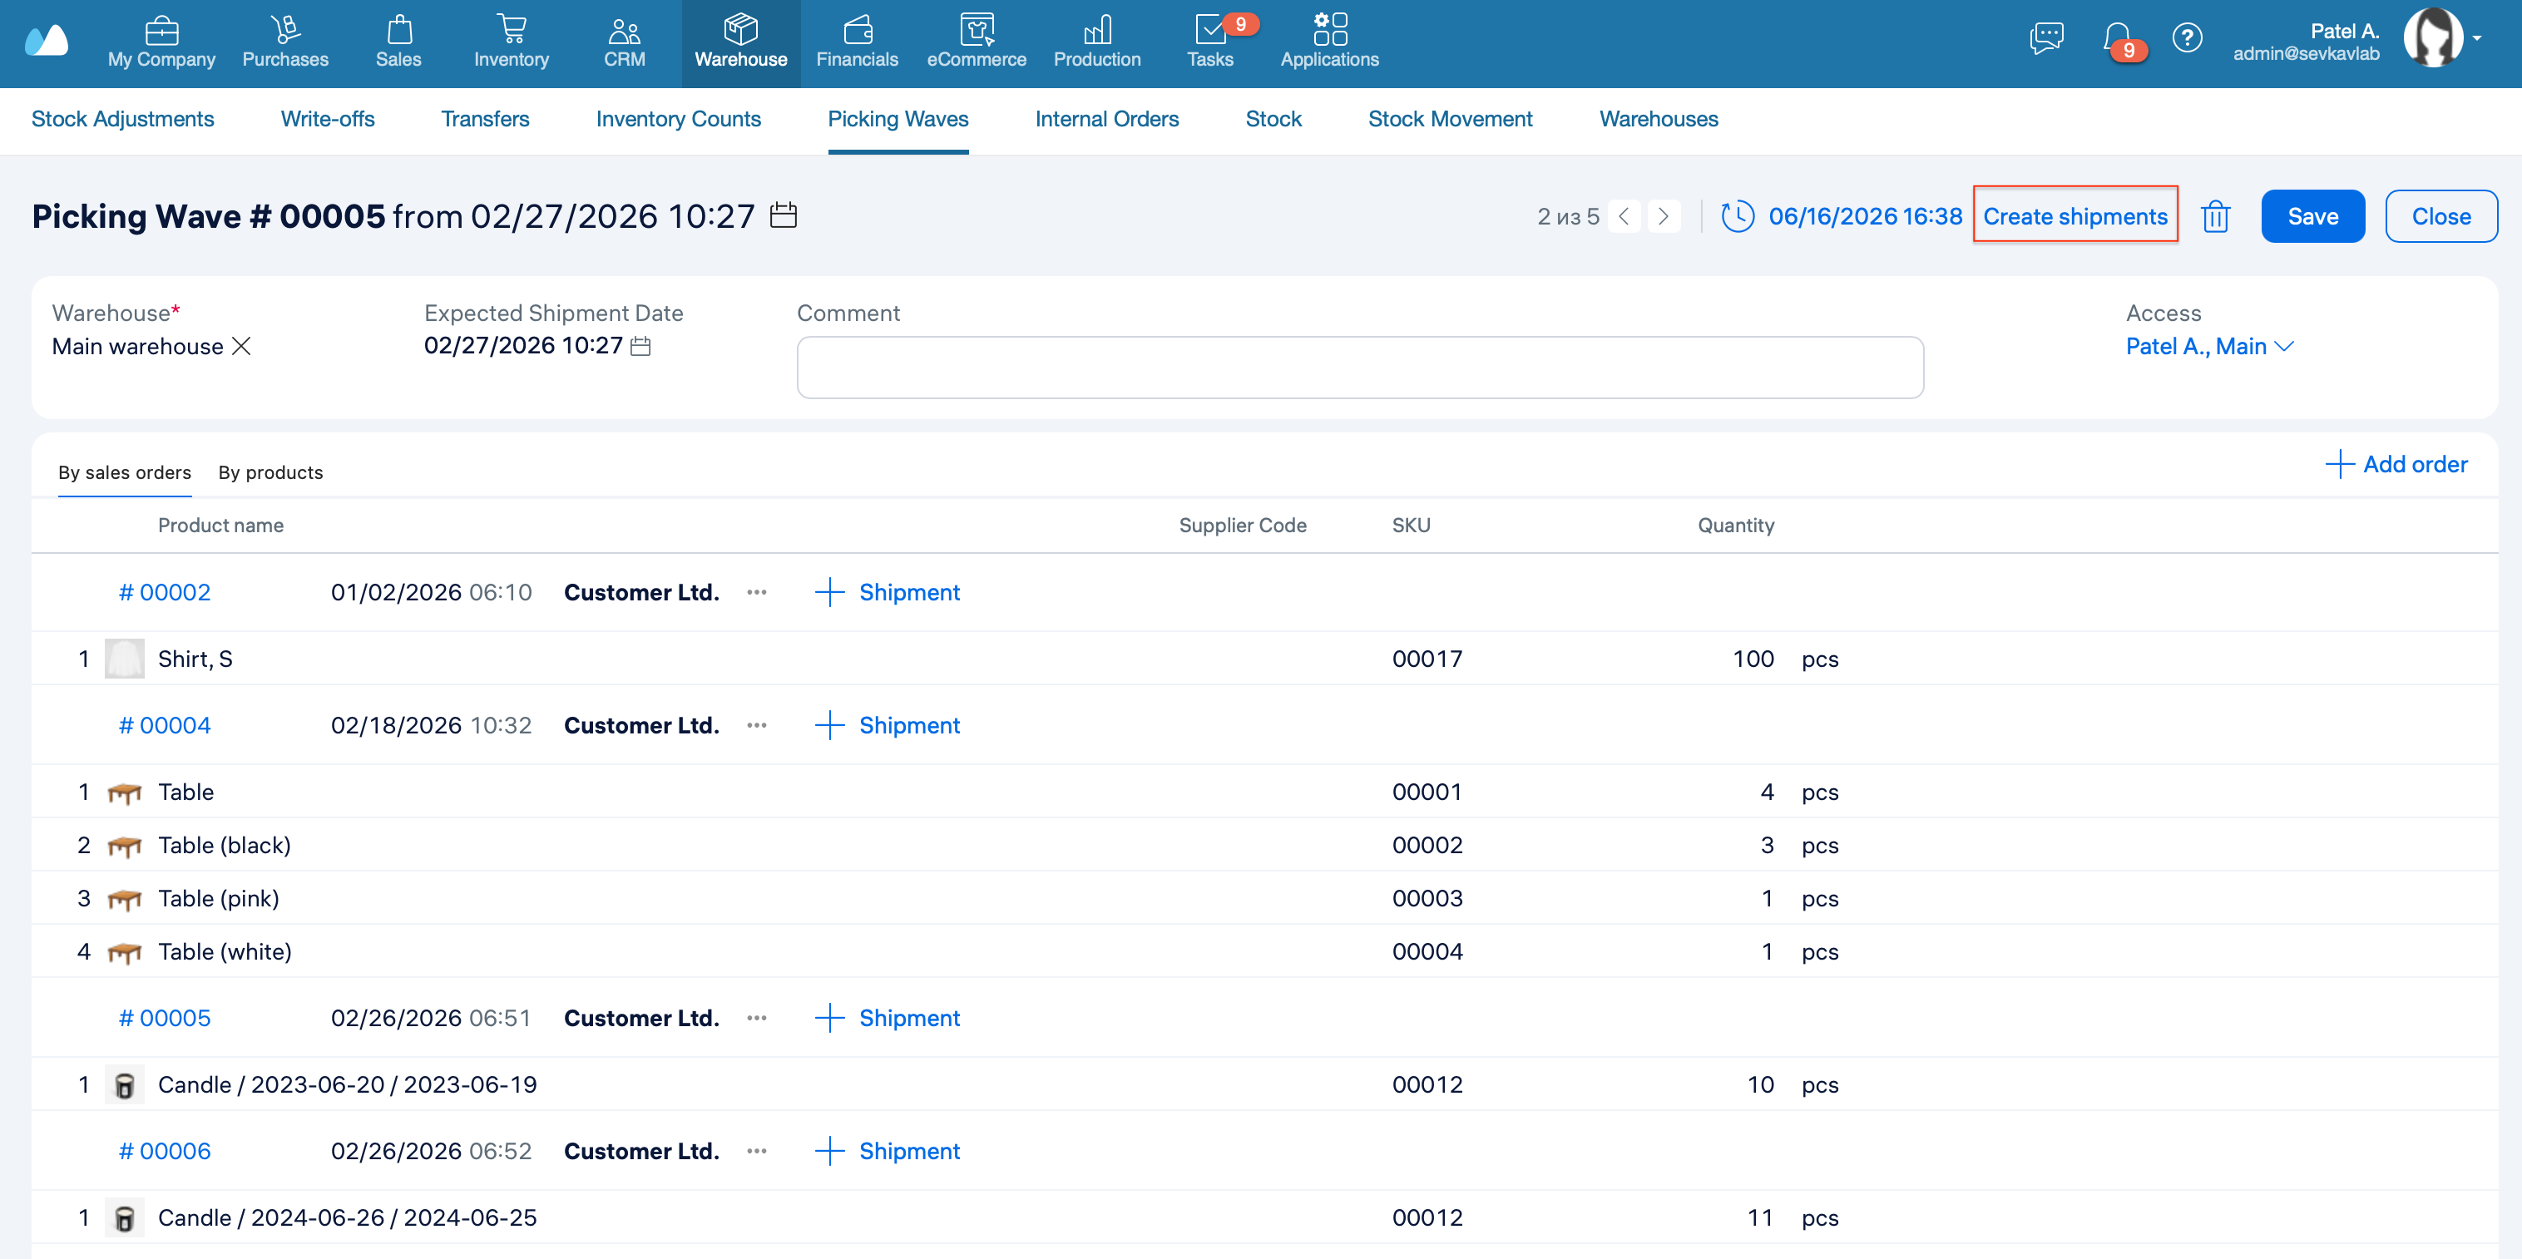Open the Inventory module
This screenshot has width=2522, height=1259.
[511, 43]
